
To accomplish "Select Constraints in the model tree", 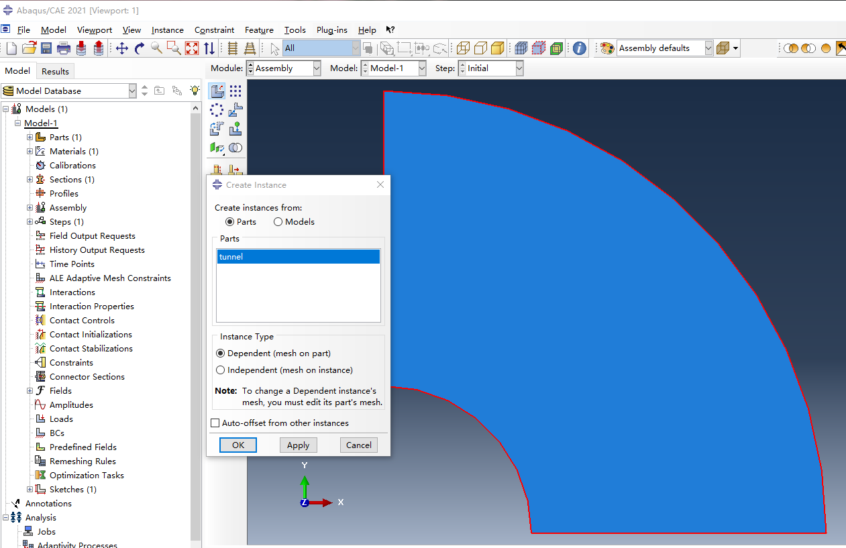I will 71,363.
